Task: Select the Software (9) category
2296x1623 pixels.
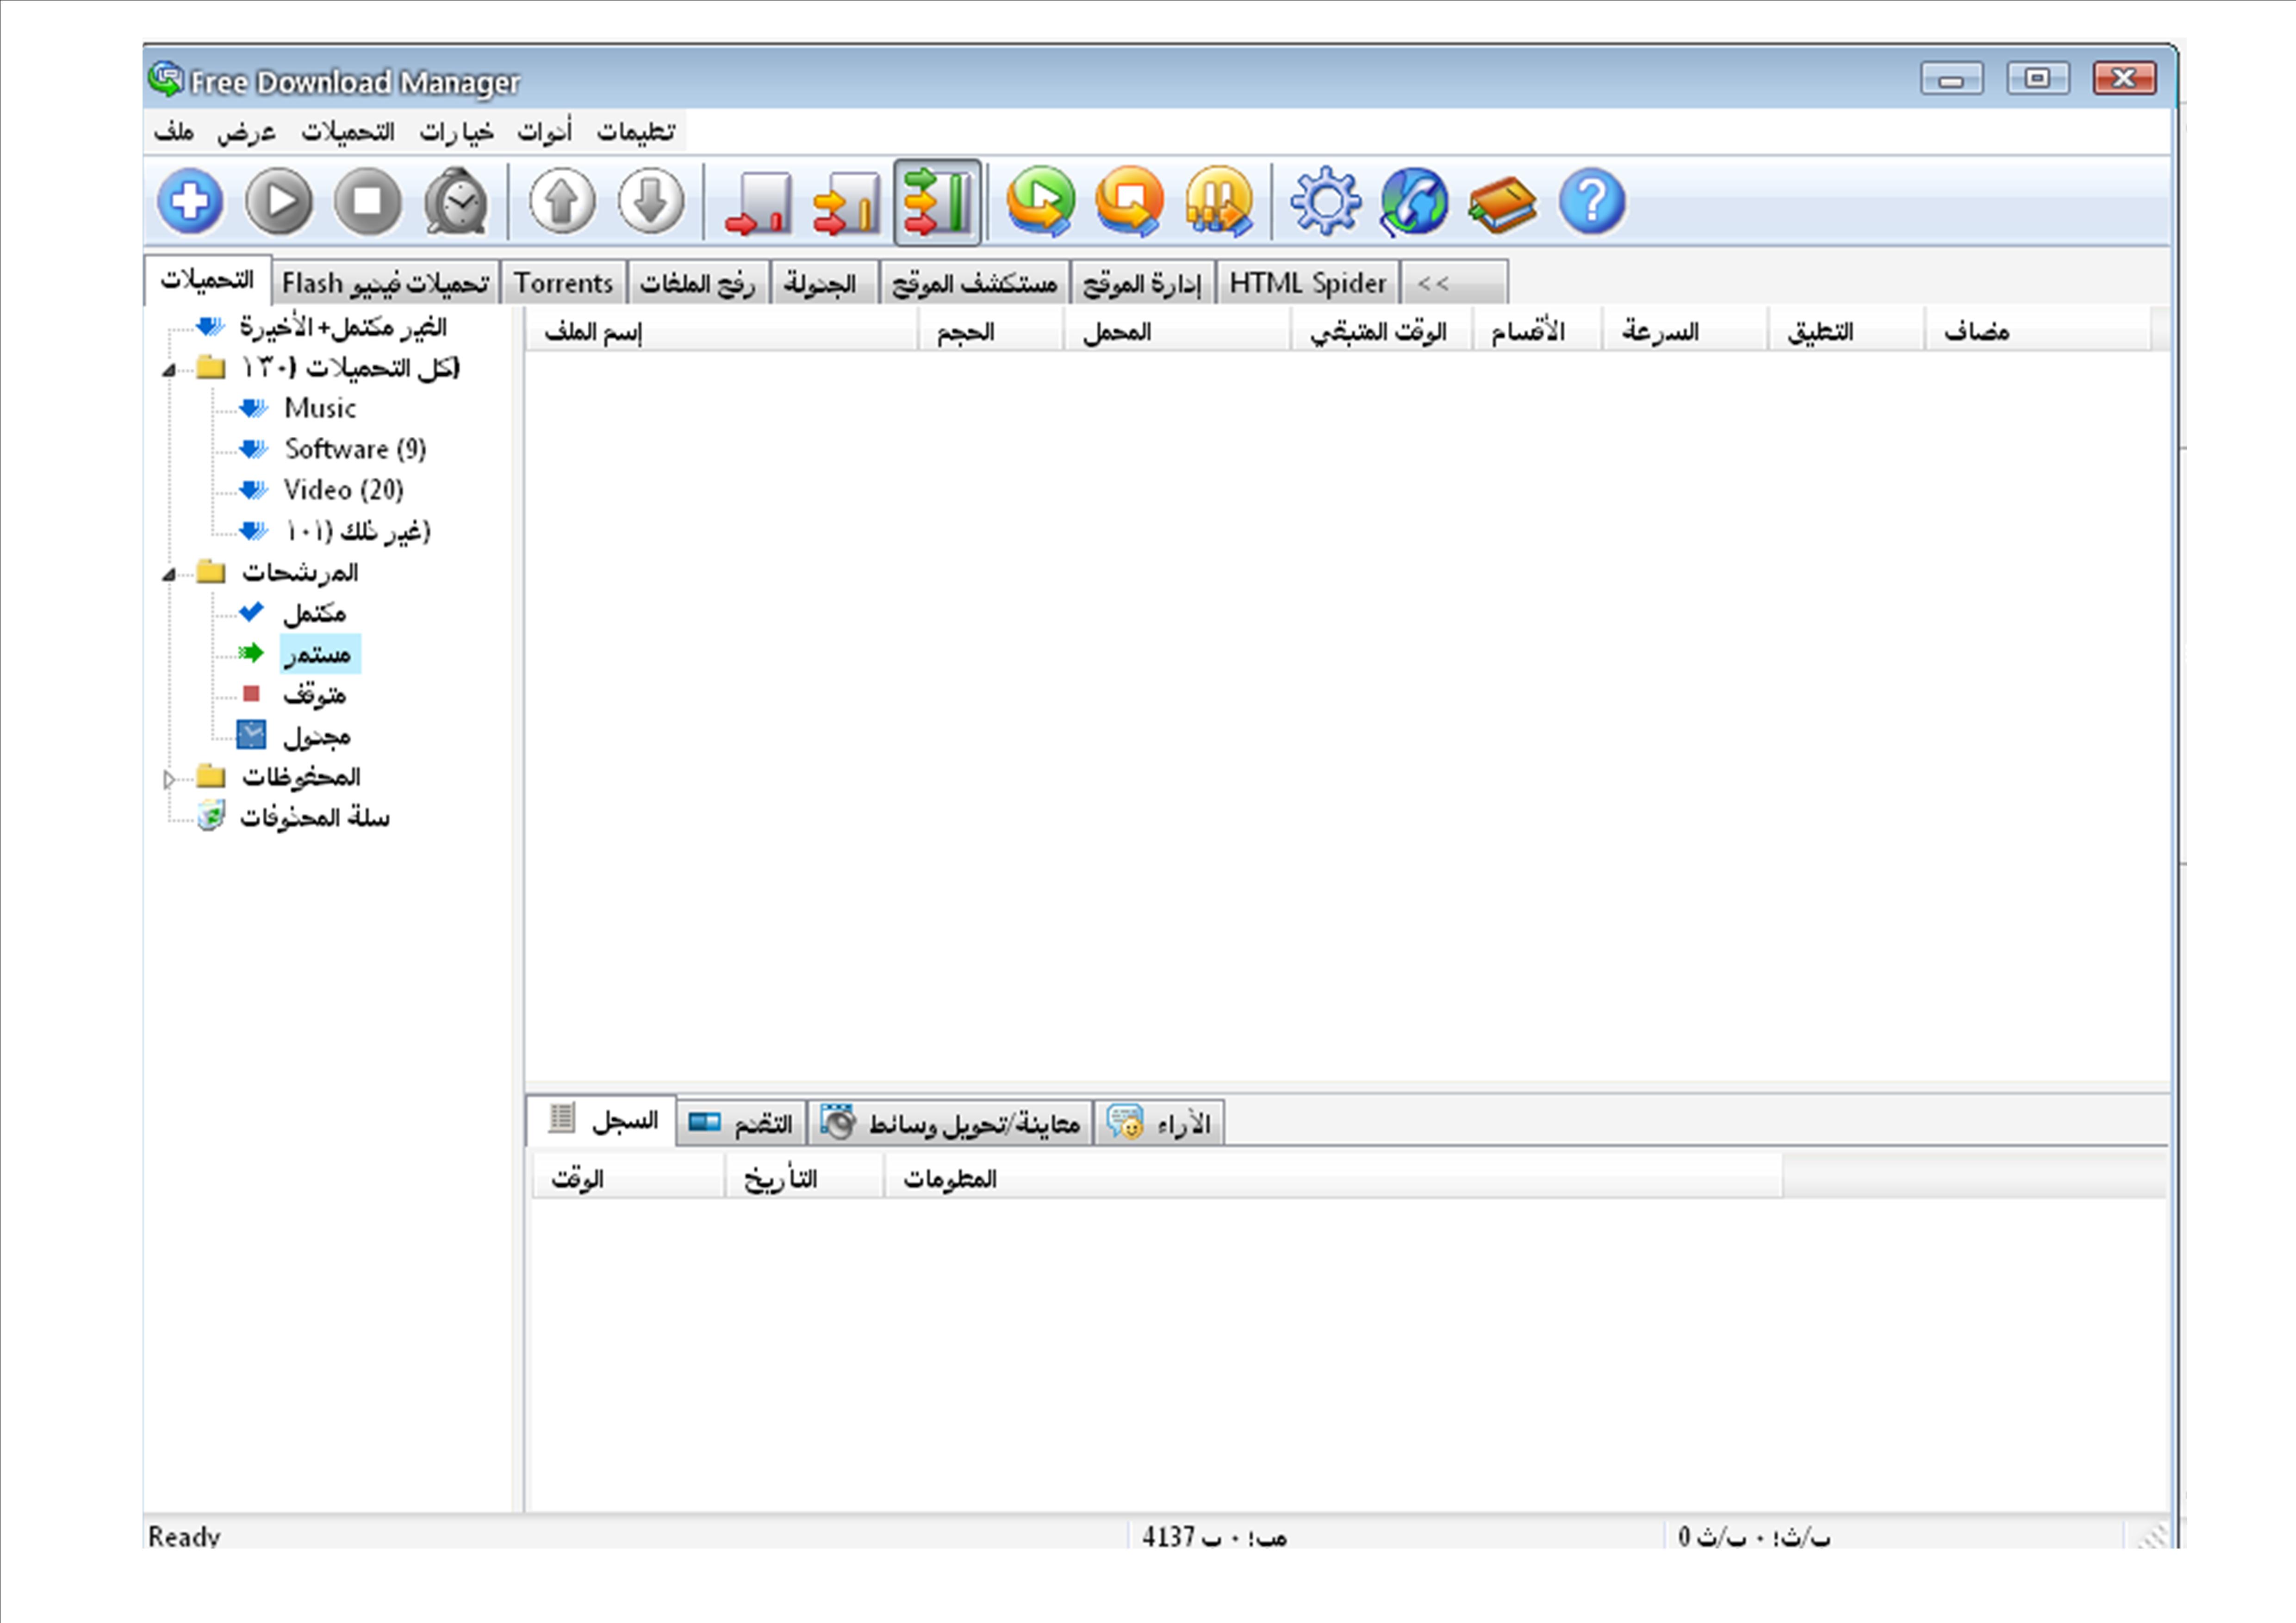Action: pos(355,450)
